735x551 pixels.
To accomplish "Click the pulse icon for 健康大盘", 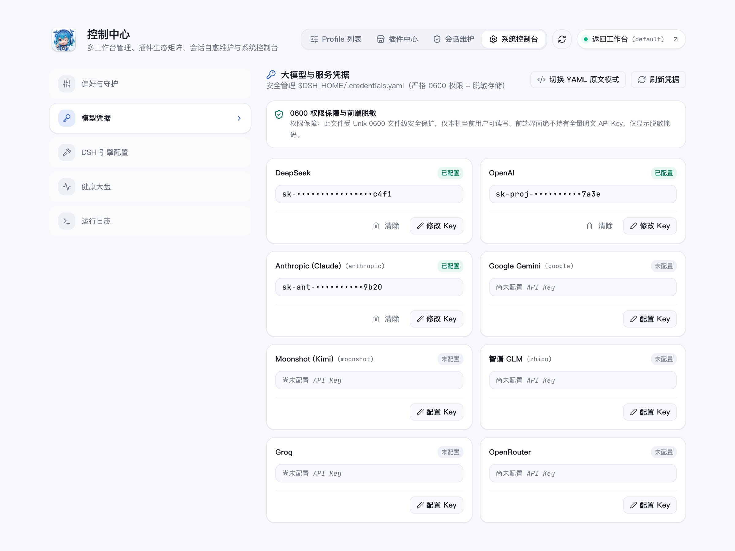I will pyautogui.click(x=67, y=187).
